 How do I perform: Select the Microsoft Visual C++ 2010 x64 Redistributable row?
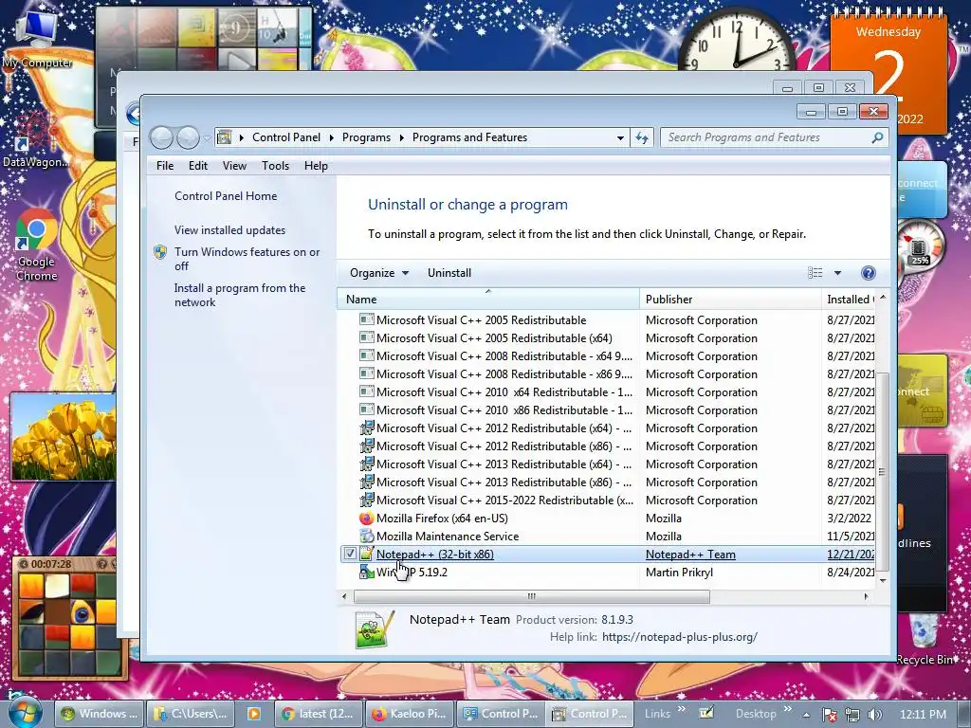click(606, 391)
